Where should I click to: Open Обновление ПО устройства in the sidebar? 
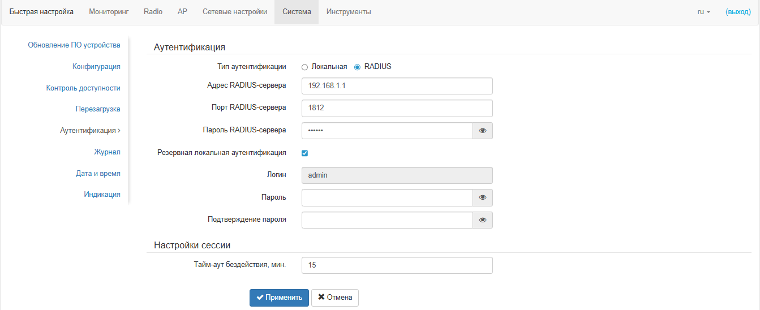click(74, 45)
